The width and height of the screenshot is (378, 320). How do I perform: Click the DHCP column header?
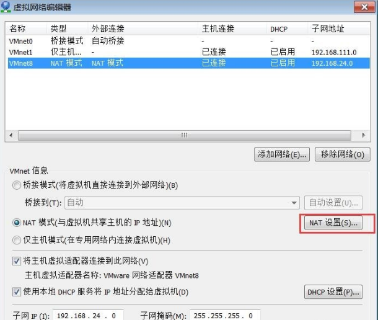click(287, 29)
